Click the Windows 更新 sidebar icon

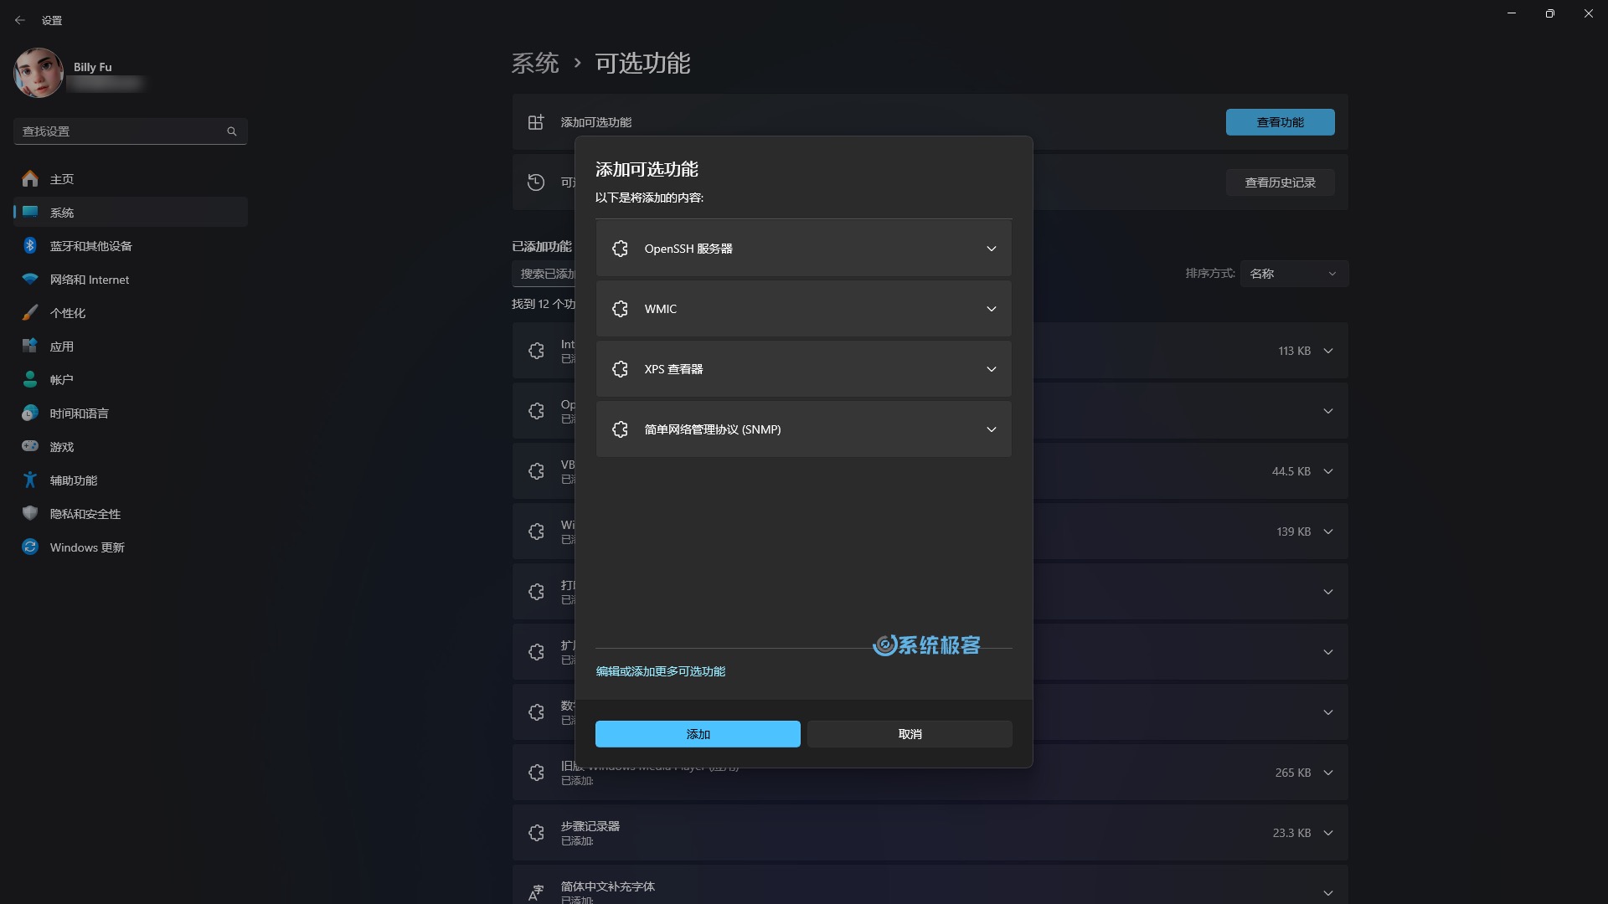click(30, 547)
